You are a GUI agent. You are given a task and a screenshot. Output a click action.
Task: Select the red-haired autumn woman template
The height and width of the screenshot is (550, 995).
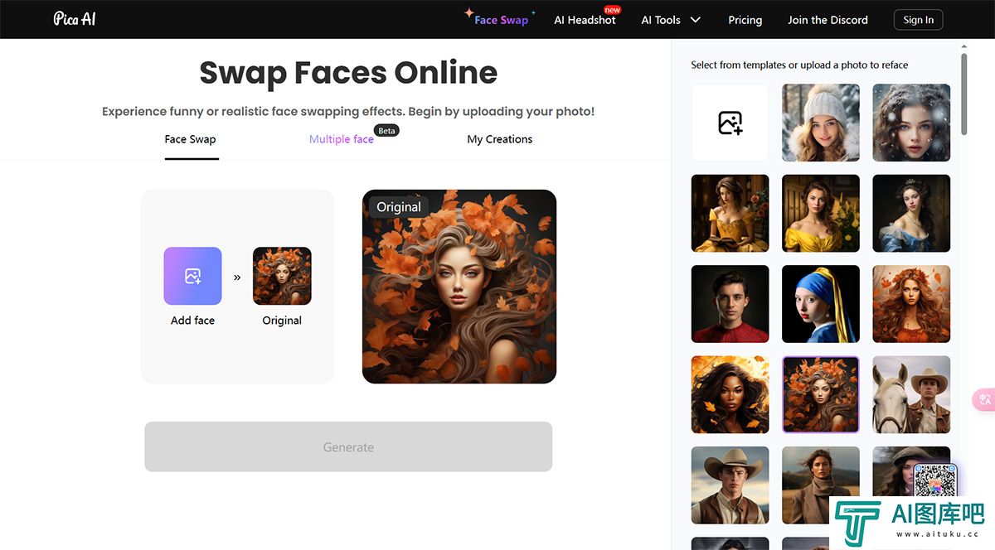(x=911, y=304)
